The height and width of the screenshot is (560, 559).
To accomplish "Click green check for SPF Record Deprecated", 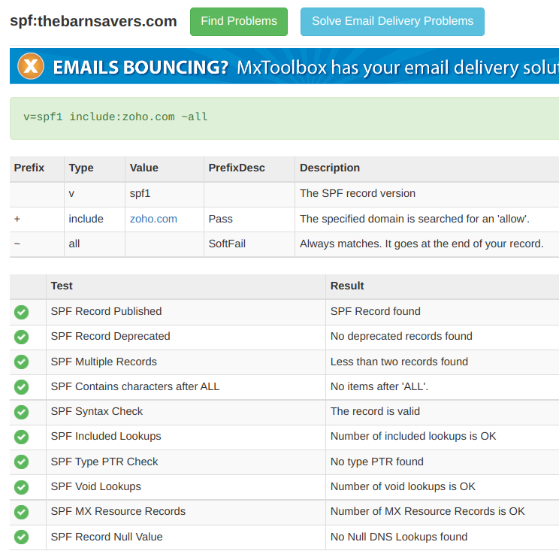I will point(22,337).
